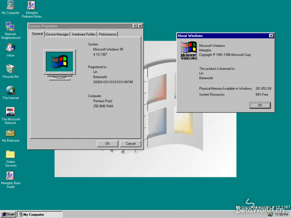Switch to the Hardware Profiles tab
Viewport: 291px width, 218px height.
point(84,34)
